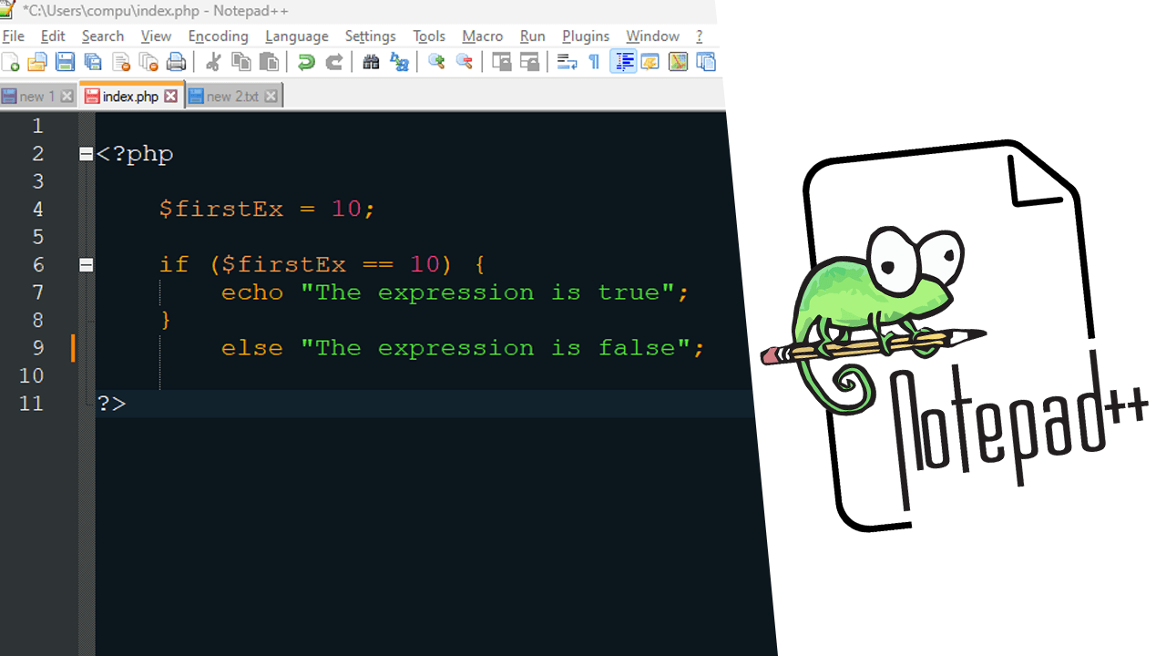
Task: Click the Zoom Out magnifier icon
Action: pos(465,62)
